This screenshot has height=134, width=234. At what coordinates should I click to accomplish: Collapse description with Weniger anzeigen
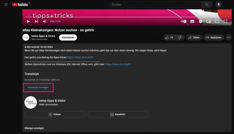tap(34, 128)
